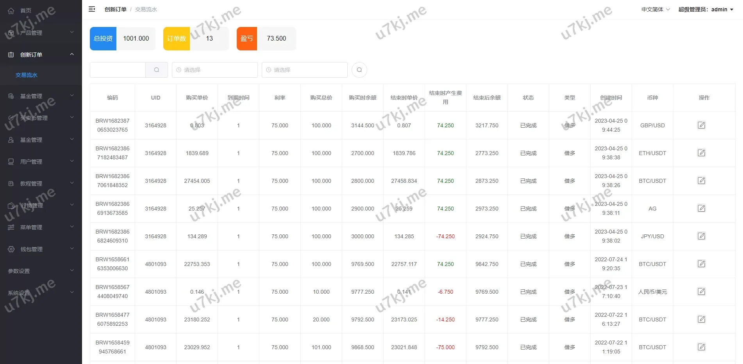Image resolution: width=743 pixels, height=364 pixels.
Task: Open the 中文简体 language dropdown
Action: pos(655,9)
